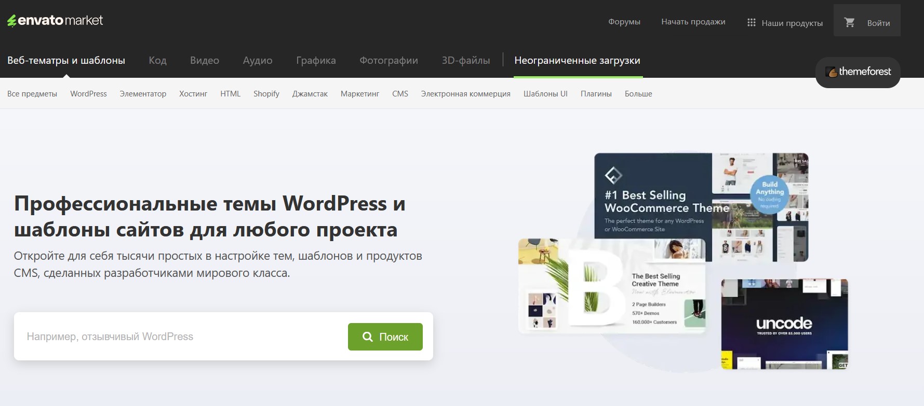924x406 pixels.
Task: Click the green Поиск search button
Action: 385,337
